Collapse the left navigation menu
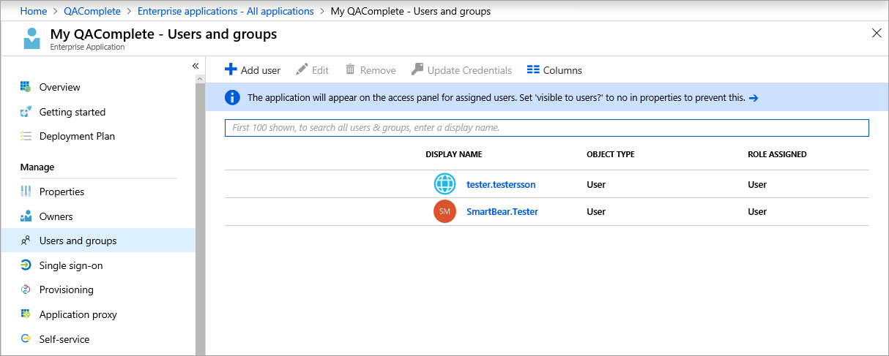Screen dimensions: 889x356 (196, 66)
